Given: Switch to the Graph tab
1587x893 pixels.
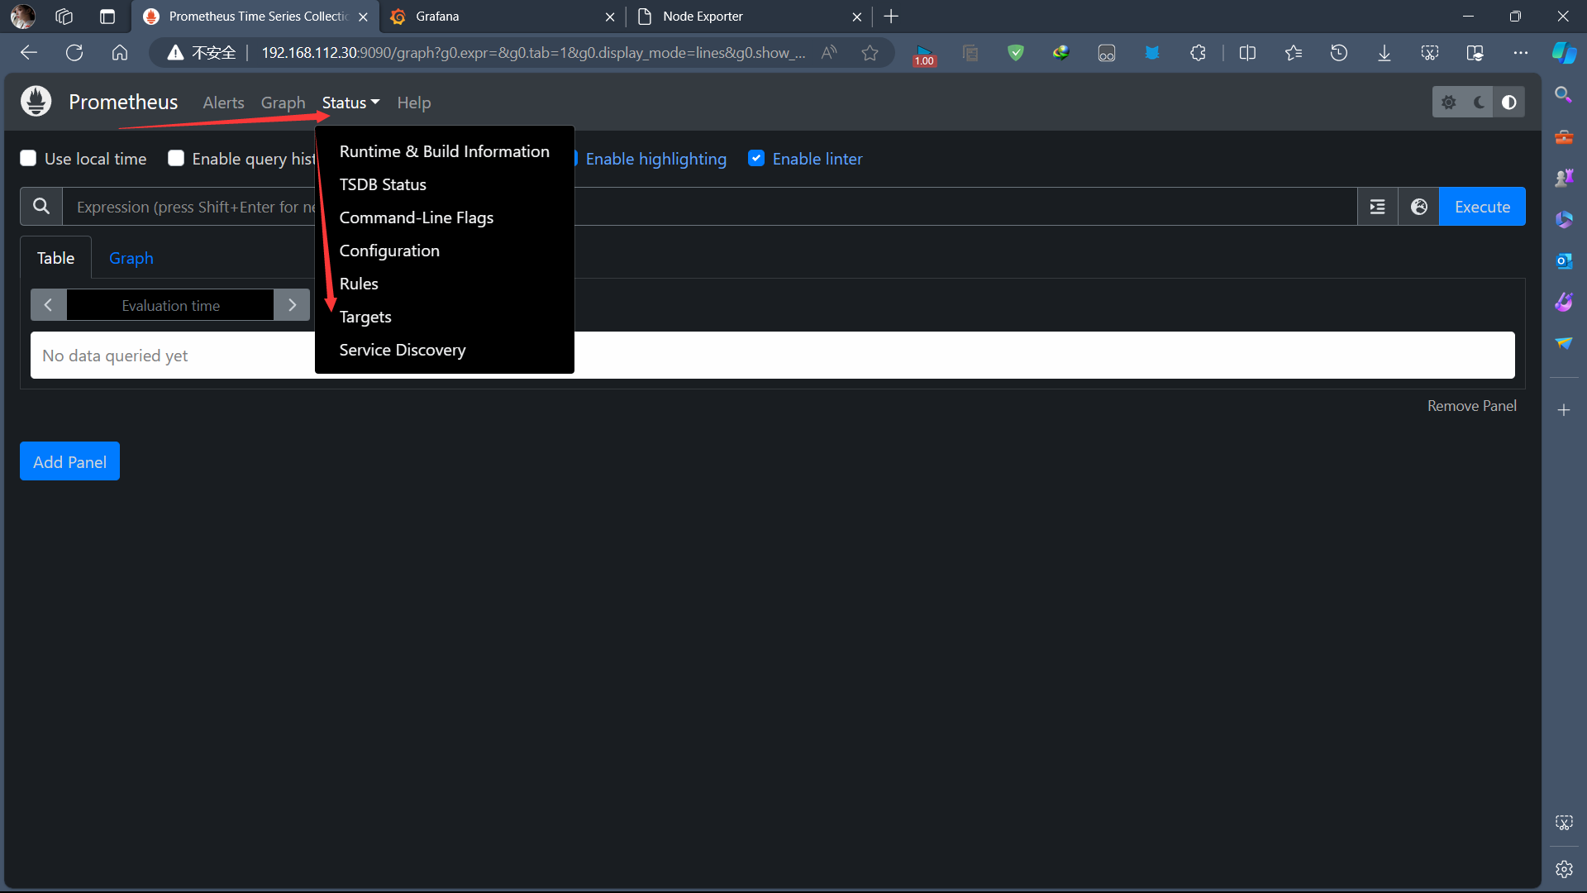Looking at the screenshot, I should (x=131, y=258).
